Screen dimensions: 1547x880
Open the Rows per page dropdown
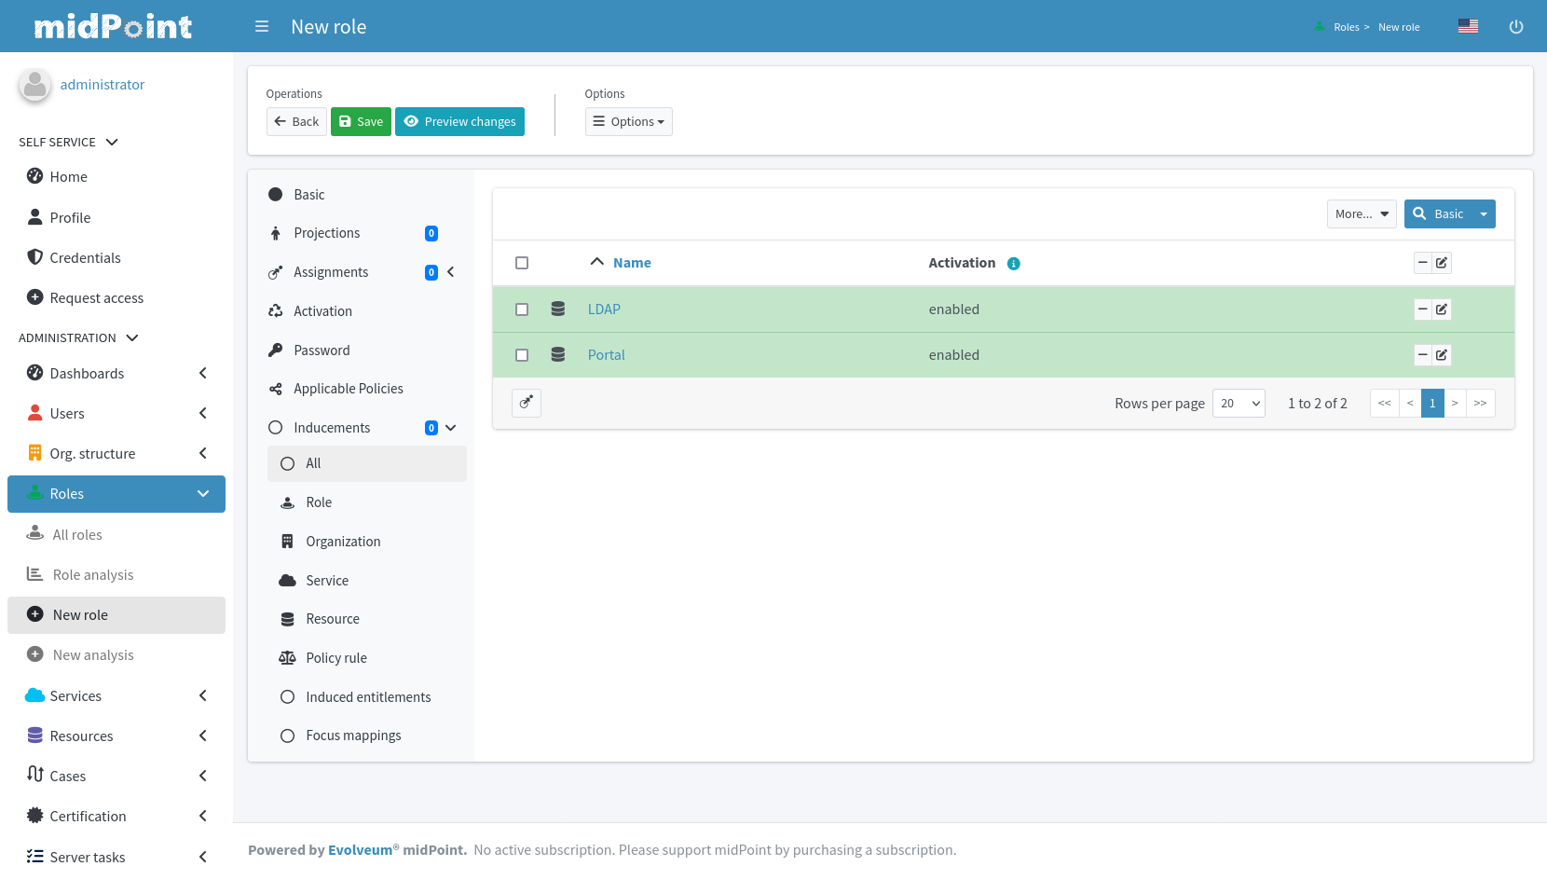point(1239,404)
